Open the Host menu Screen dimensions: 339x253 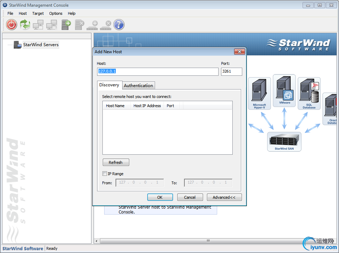(x=23, y=13)
